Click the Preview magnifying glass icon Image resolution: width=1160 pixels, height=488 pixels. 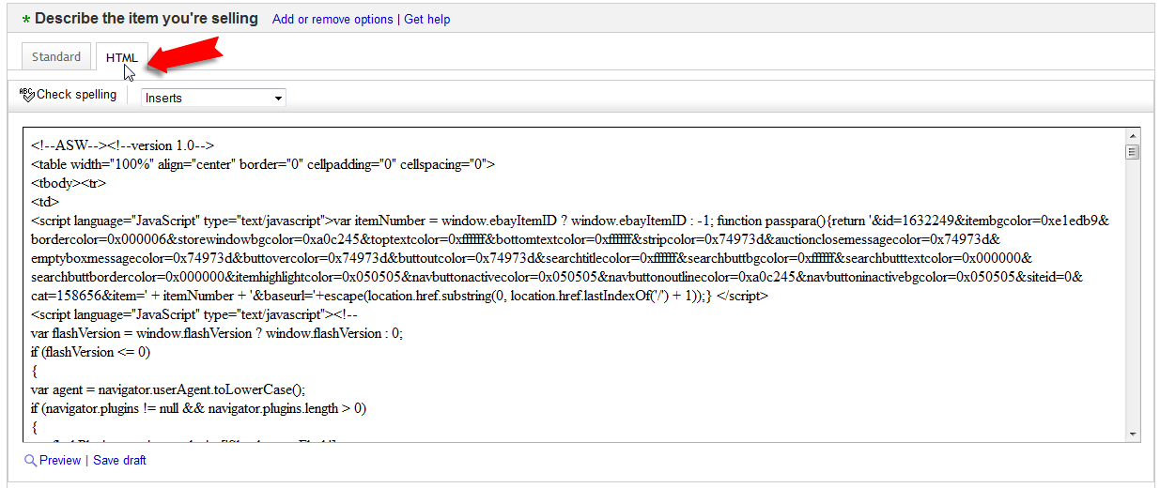31,461
